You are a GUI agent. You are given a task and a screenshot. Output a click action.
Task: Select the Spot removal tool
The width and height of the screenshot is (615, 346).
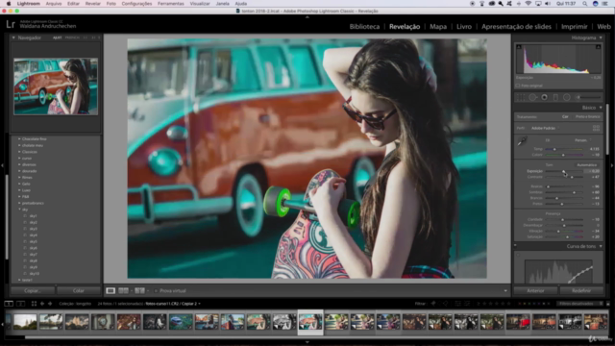click(532, 97)
